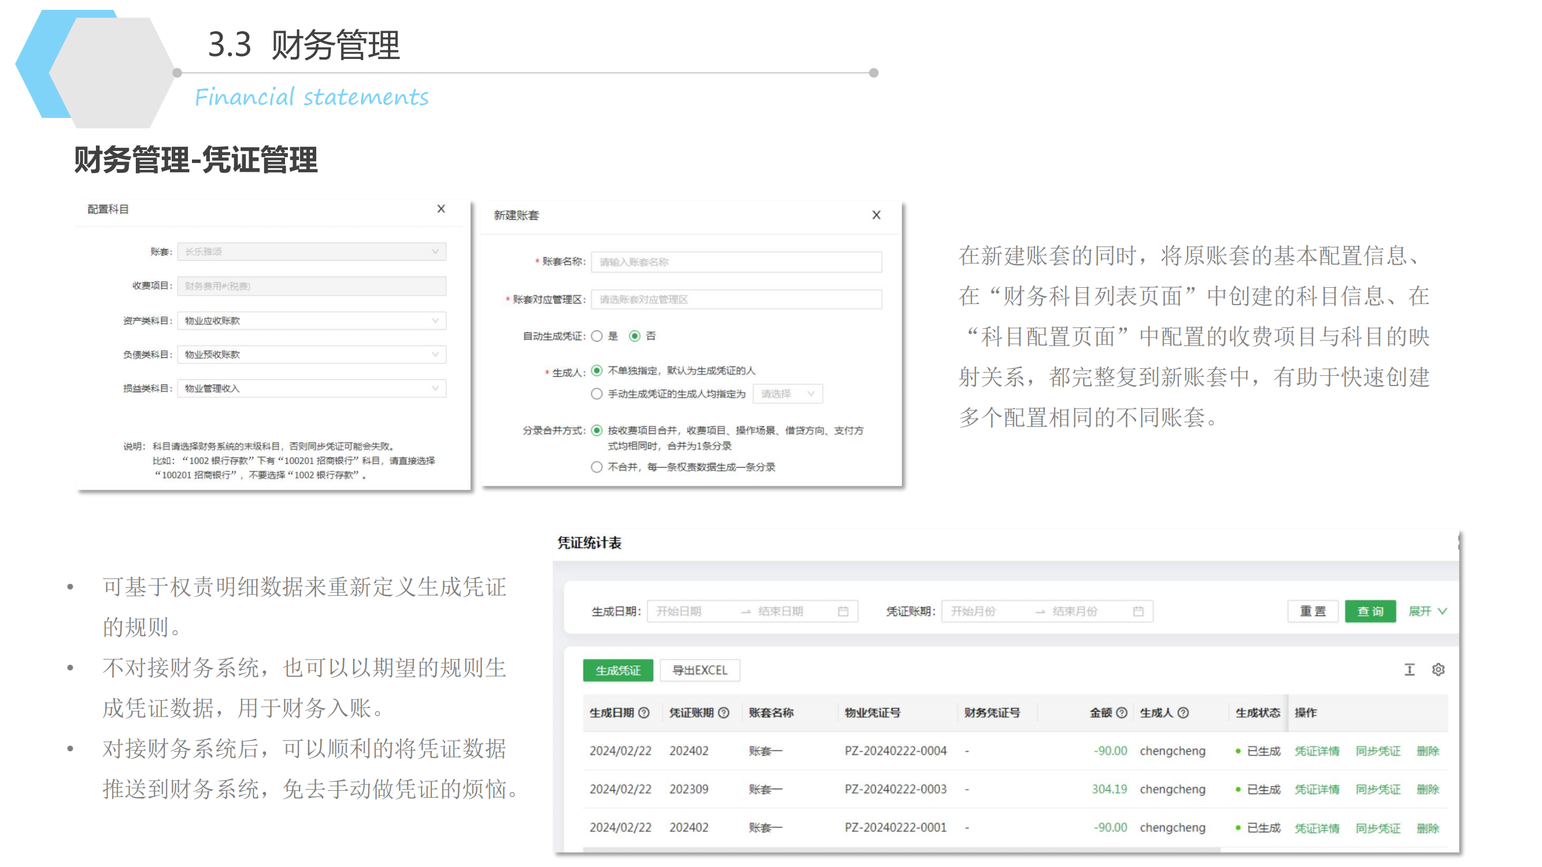
Task: Click 同步凭证 for PZ-20240222-0003
Action: click(1377, 789)
